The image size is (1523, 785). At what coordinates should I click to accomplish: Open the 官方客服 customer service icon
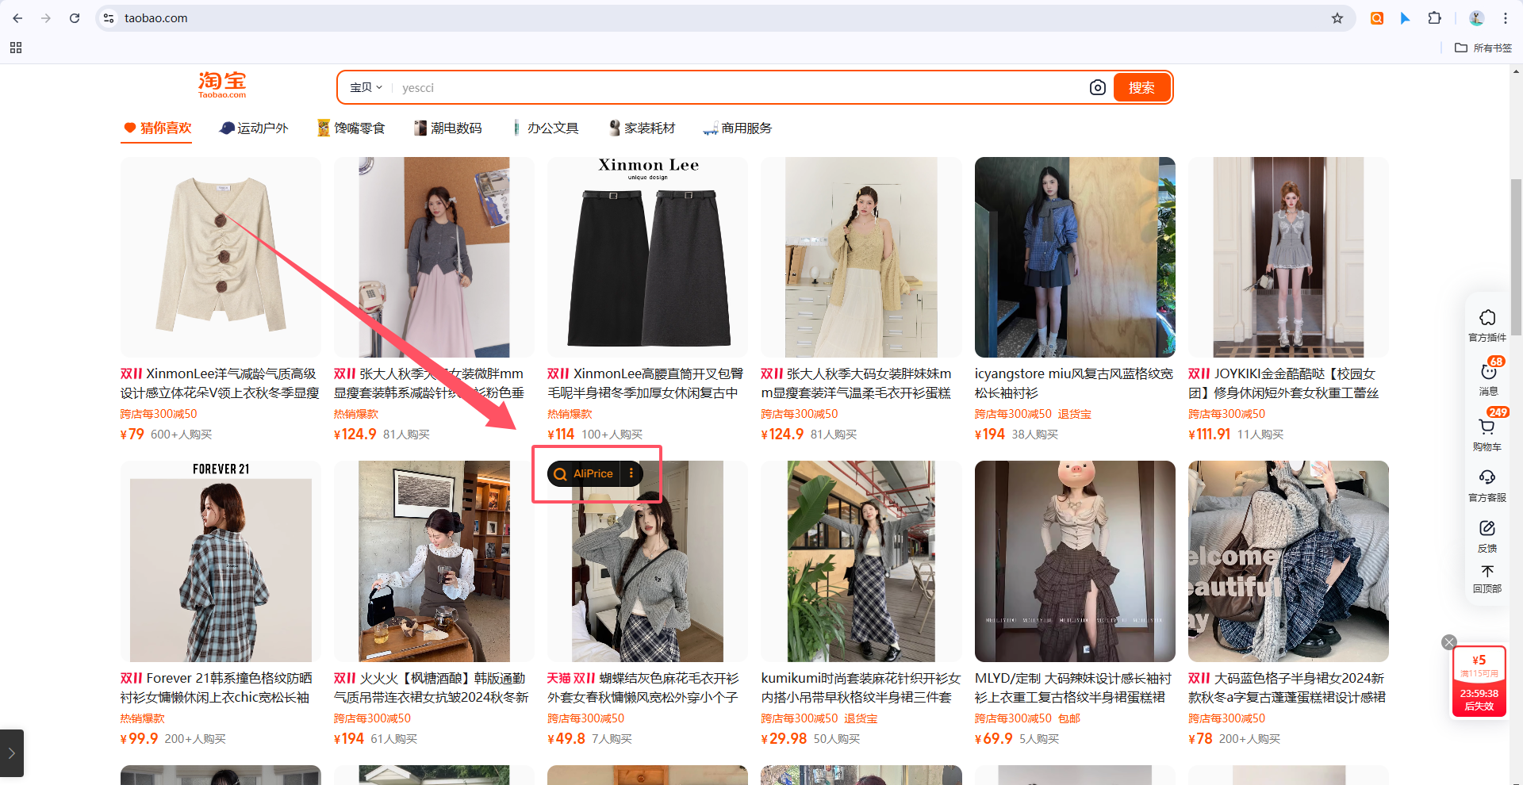[1487, 485]
